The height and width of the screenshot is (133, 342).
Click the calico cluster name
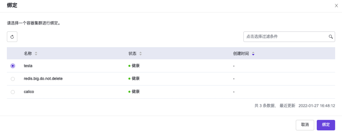point(29,92)
